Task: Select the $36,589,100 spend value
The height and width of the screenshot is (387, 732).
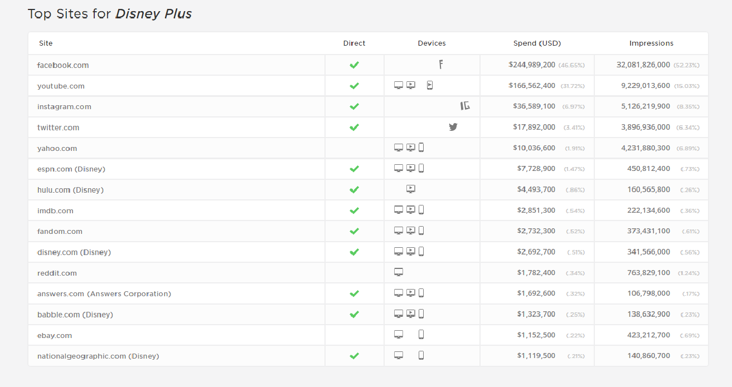Action: click(x=534, y=106)
